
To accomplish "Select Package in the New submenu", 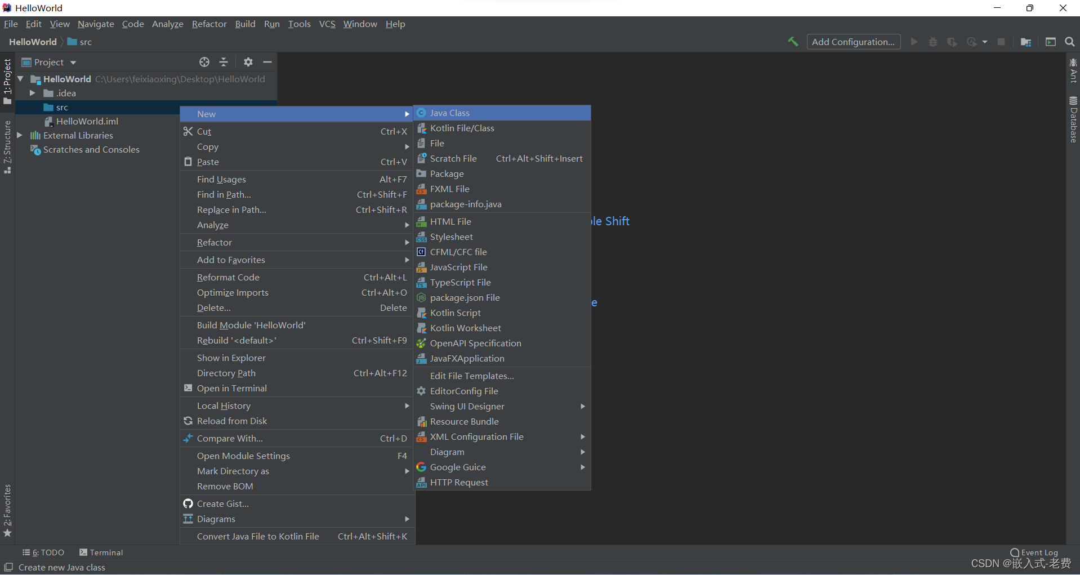I will pyautogui.click(x=502, y=173).
